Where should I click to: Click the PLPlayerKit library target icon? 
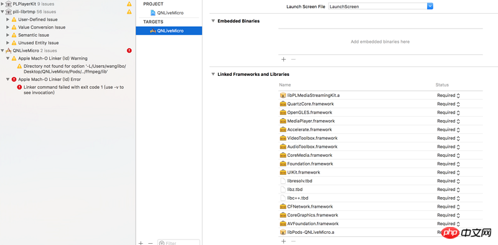pyautogui.click(x=9, y=4)
